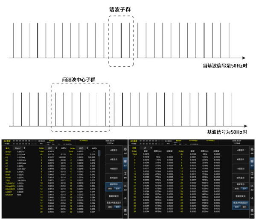Click the 4值显示 button on right screen
Image resolution: width=256 pixels, height=222 pixels.
pos(241,150)
